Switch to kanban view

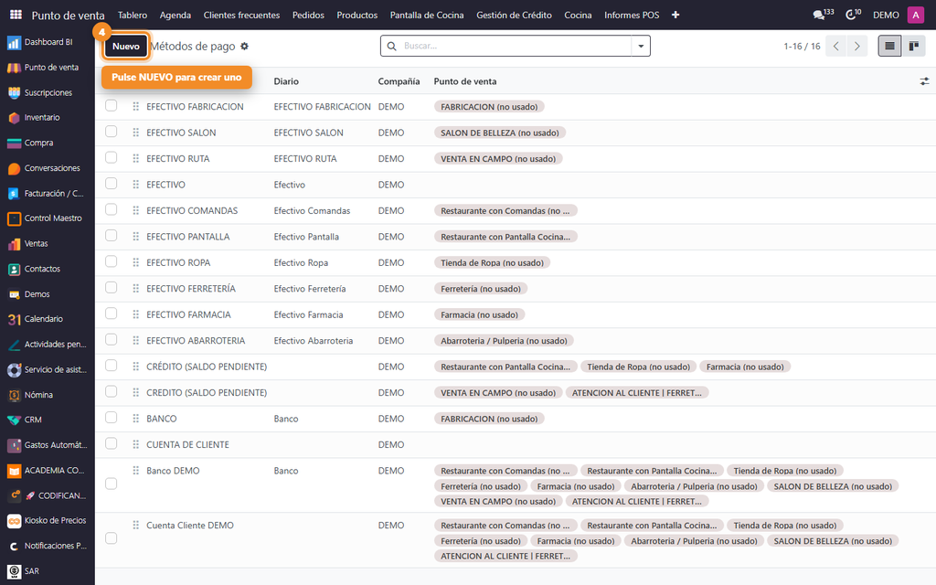click(x=913, y=46)
